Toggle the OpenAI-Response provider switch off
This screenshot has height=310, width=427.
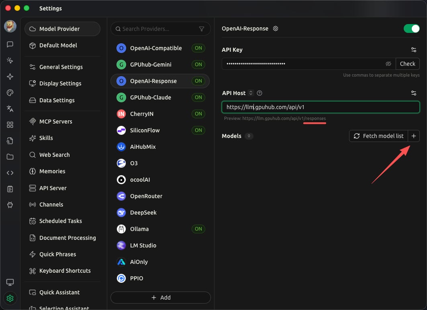click(x=411, y=28)
